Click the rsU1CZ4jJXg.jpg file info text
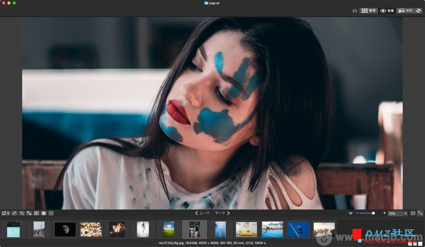This screenshot has height=247, width=425. pyautogui.click(x=212, y=243)
